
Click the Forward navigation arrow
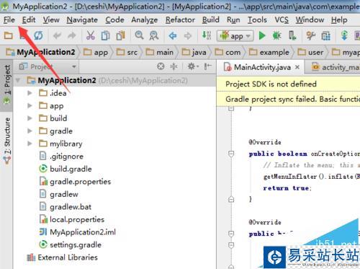tap(188, 36)
